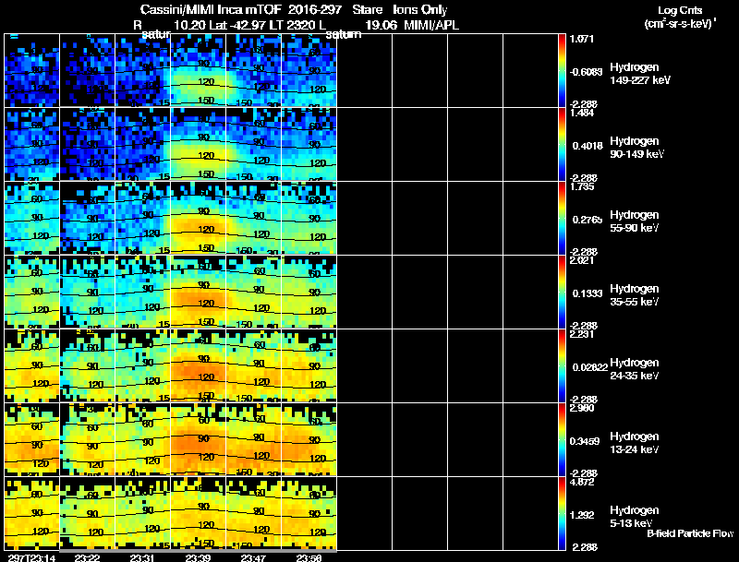Open the 55-90 keV image panel at 23:22
The image size is (739, 562).
click(88, 219)
